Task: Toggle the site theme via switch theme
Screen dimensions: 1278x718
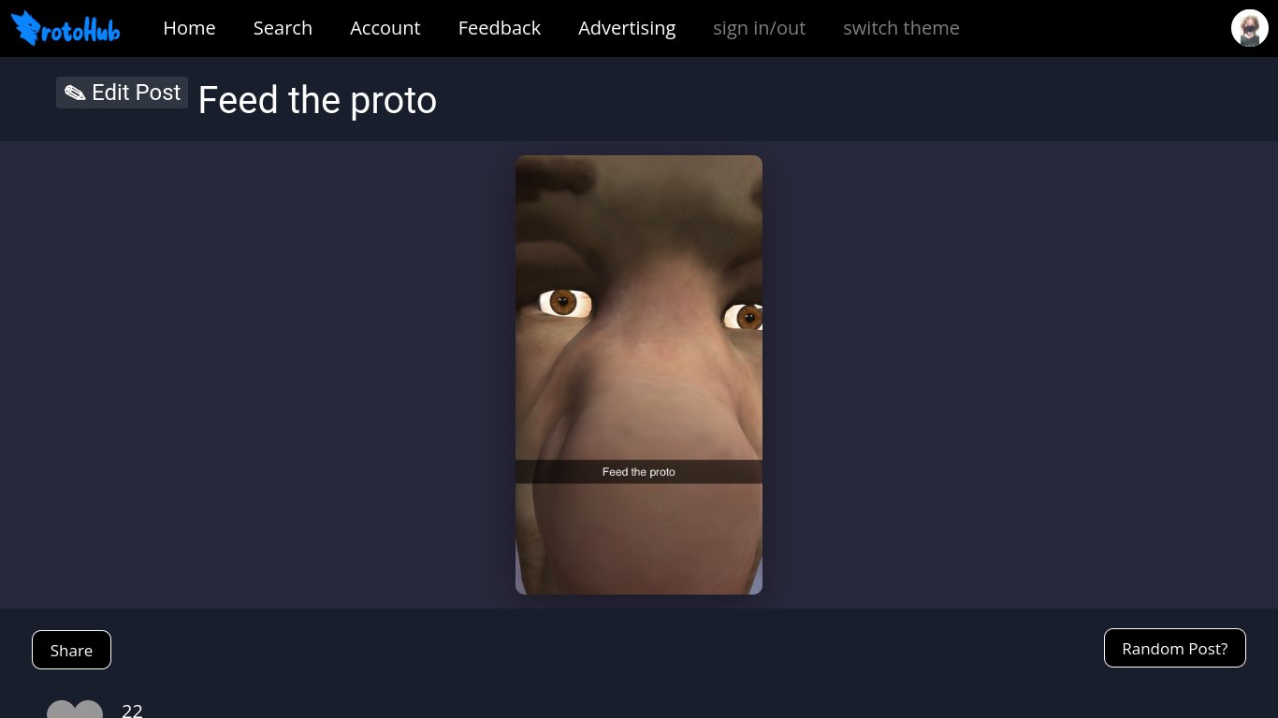Action: point(901,28)
